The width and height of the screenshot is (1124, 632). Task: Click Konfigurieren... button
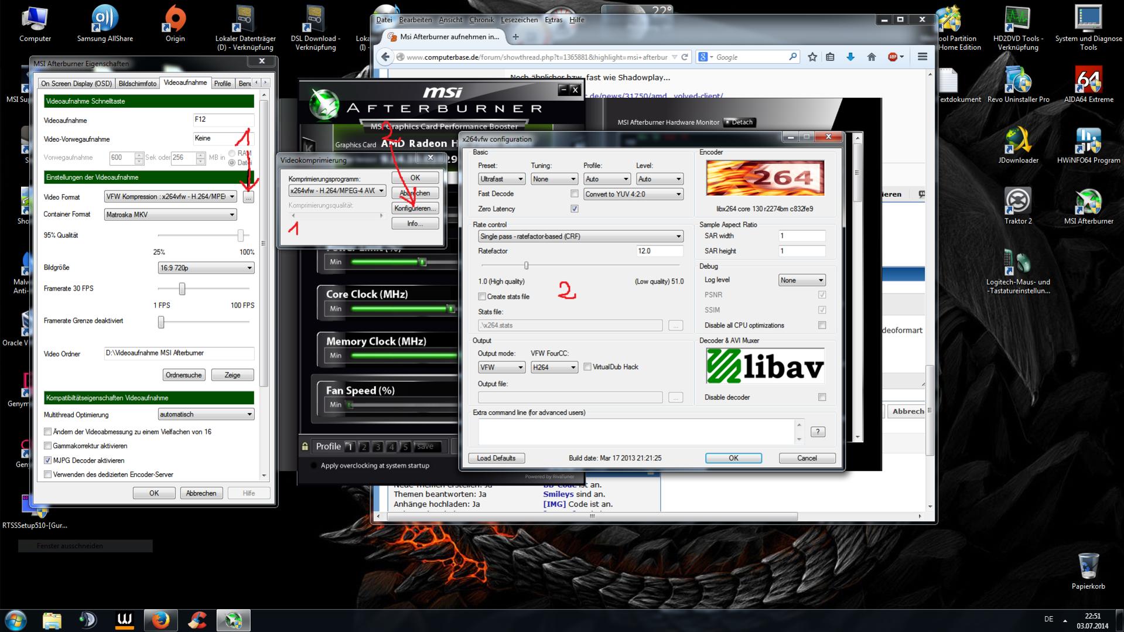click(415, 208)
